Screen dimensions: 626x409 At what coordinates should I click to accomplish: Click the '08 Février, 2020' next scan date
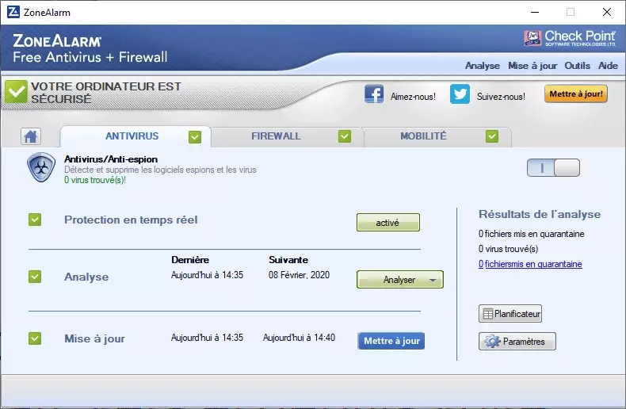tap(299, 275)
